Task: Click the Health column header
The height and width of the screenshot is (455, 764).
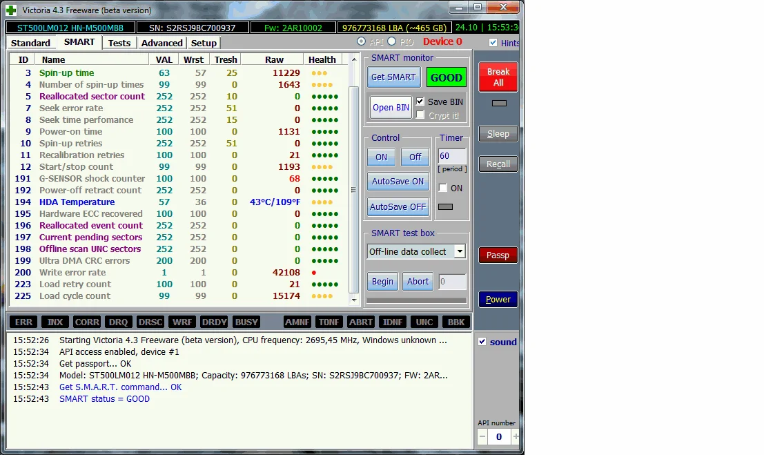Action: pyautogui.click(x=322, y=59)
